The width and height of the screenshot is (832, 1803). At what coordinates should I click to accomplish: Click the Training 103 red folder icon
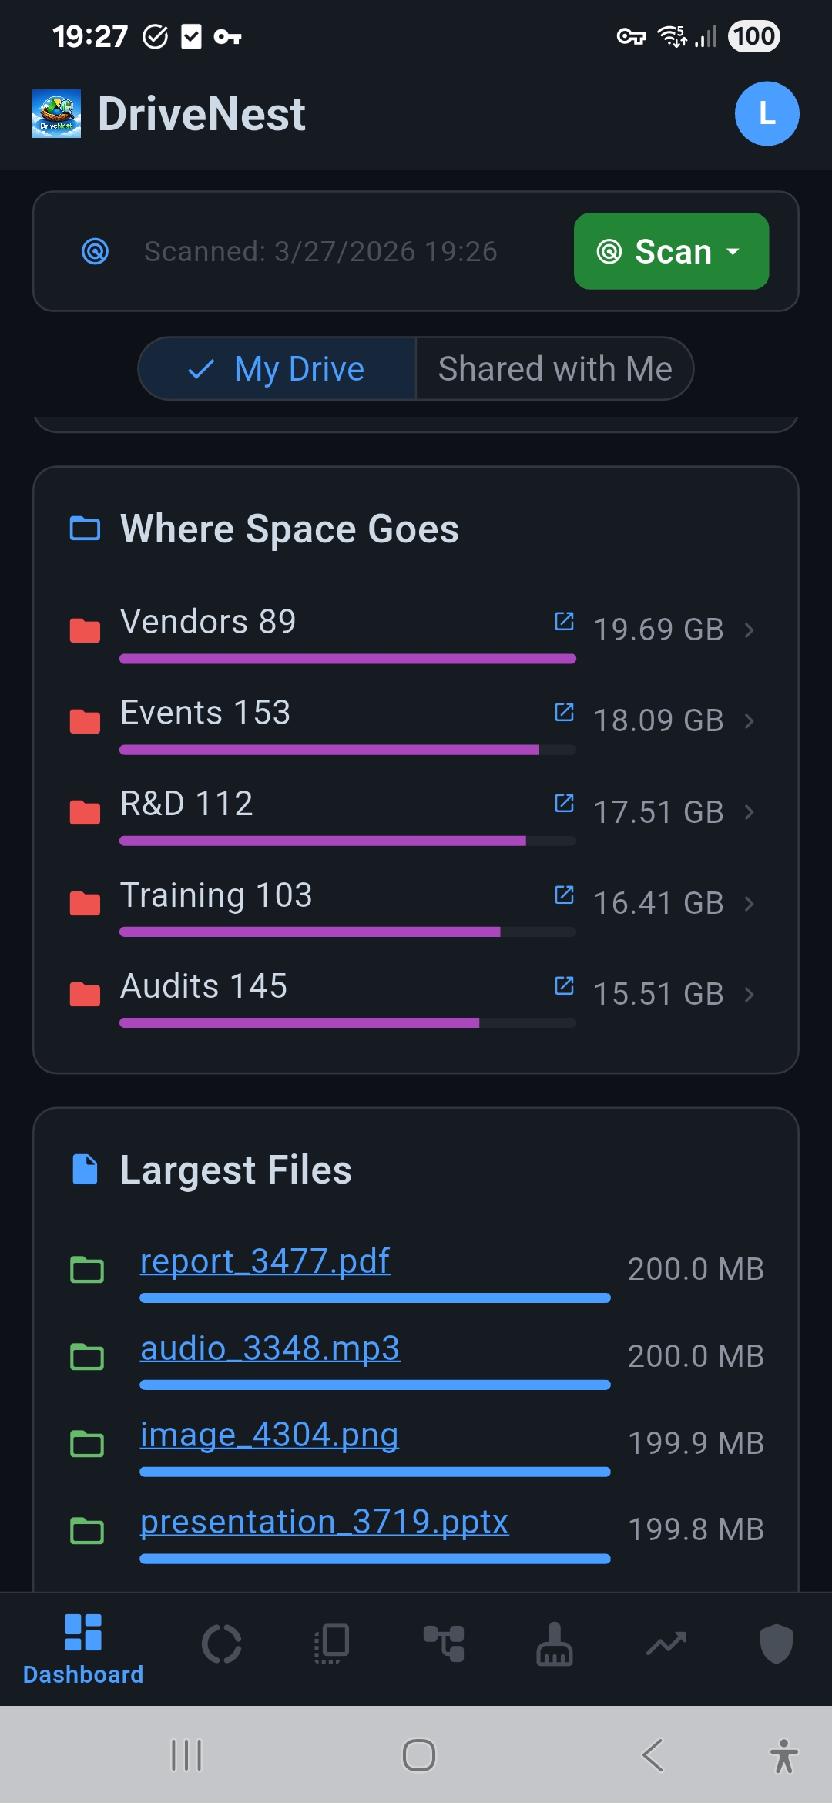click(x=85, y=904)
